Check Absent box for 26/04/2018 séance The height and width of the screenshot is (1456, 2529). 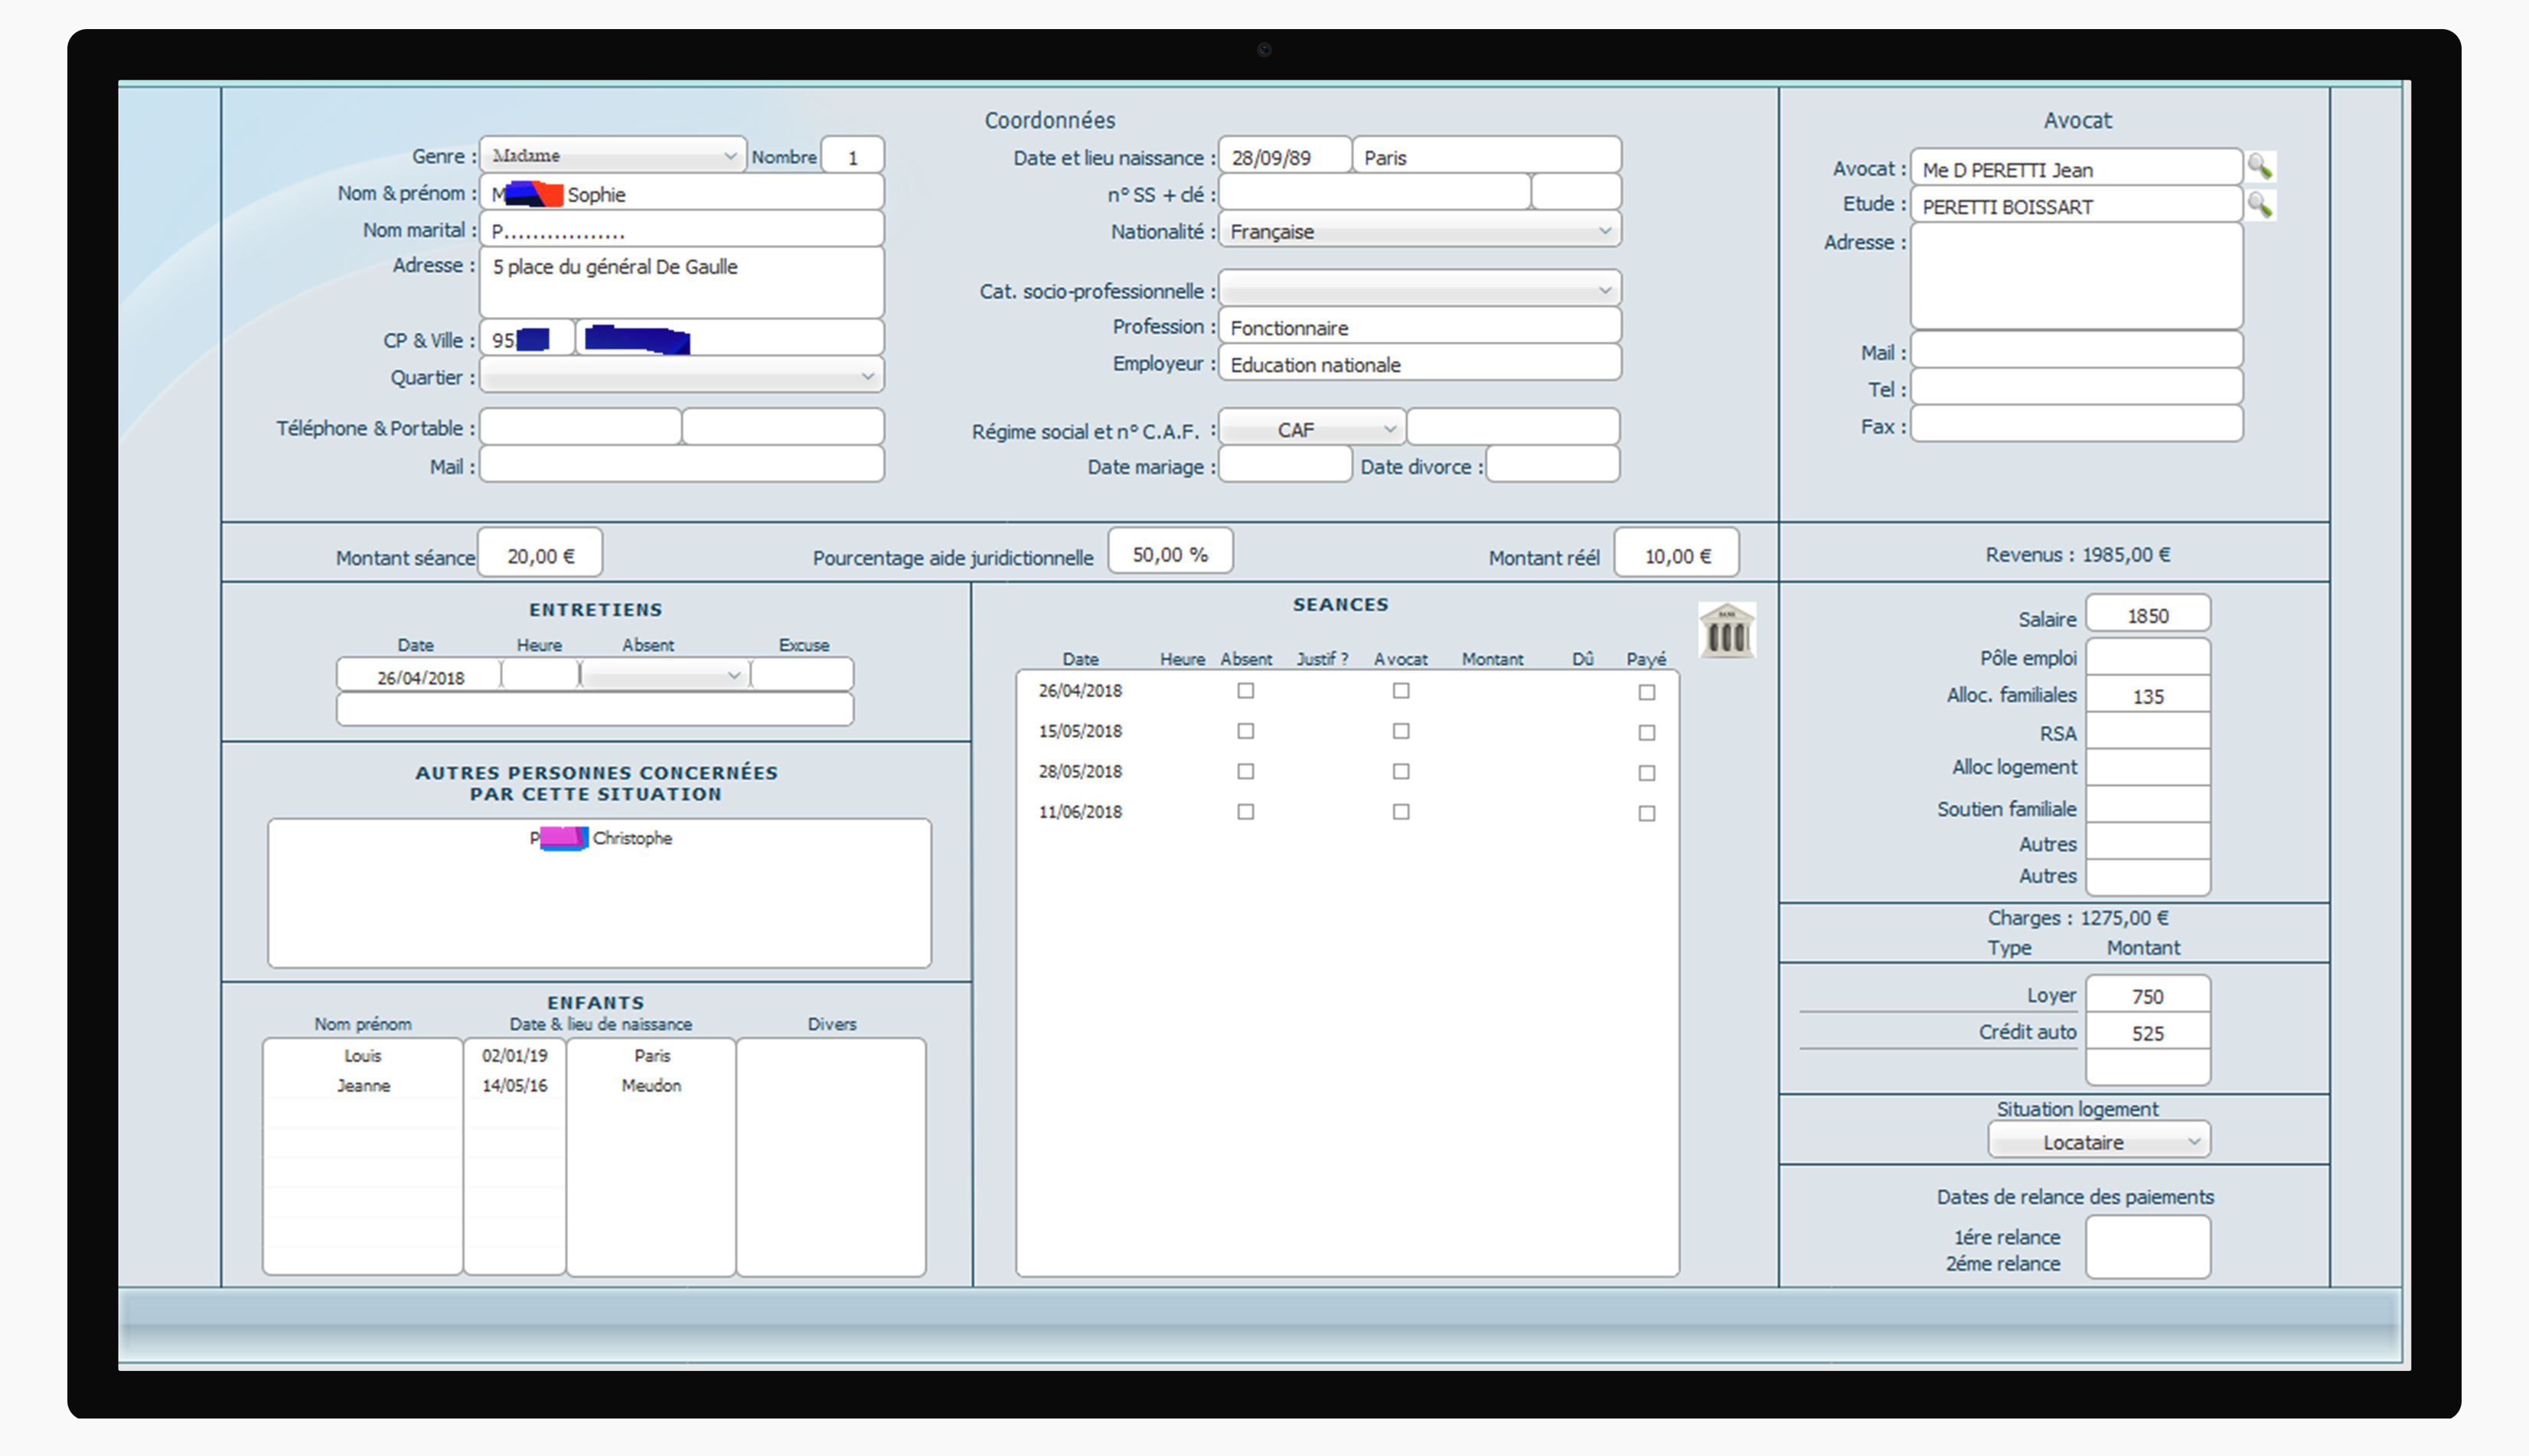click(x=1245, y=691)
